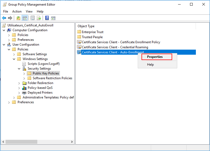Click the Auto-Enrollment certificate icon
Viewport: 210px width, 151px height.
click(x=79, y=52)
